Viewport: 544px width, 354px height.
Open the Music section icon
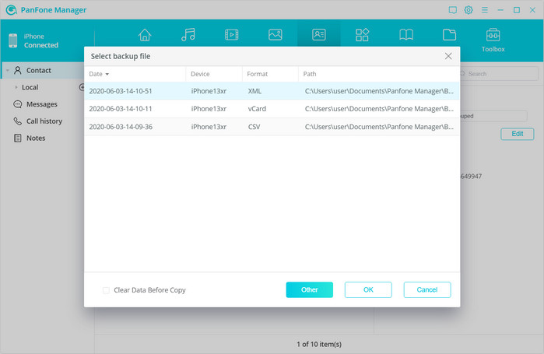[x=188, y=35]
